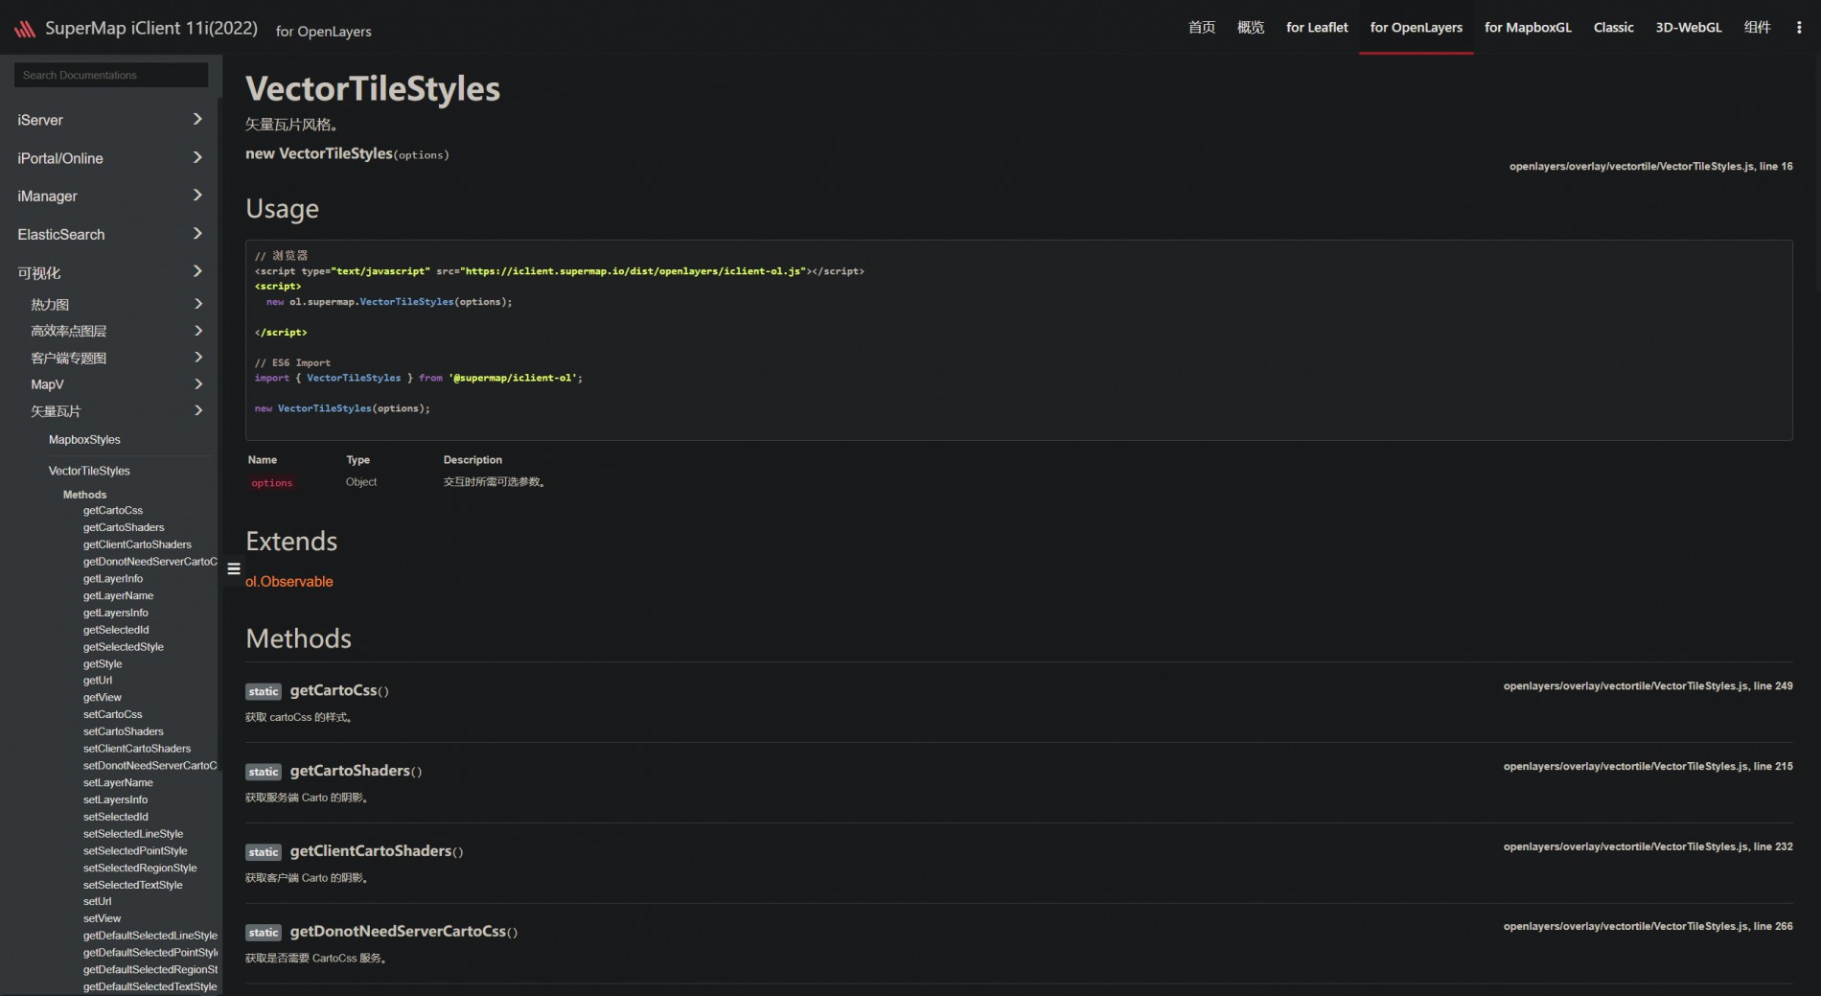This screenshot has width=1821, height=996.
Task: Jump to getDefaultSelectedLineStyle in sidebar
Action: (150, 936)
